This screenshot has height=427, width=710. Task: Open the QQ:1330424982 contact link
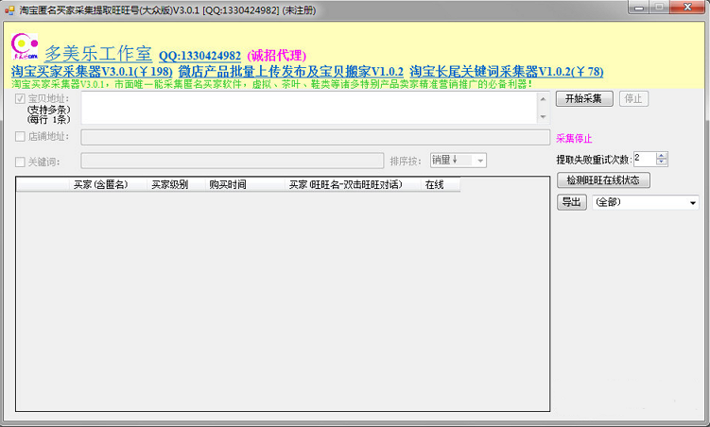tap(199, 56)
